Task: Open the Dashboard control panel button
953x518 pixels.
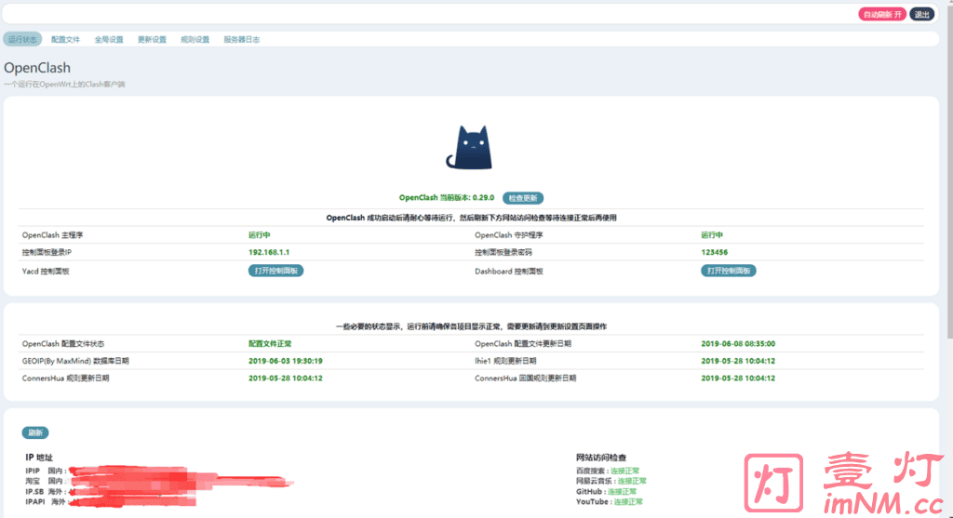Action: click(729, 271)
